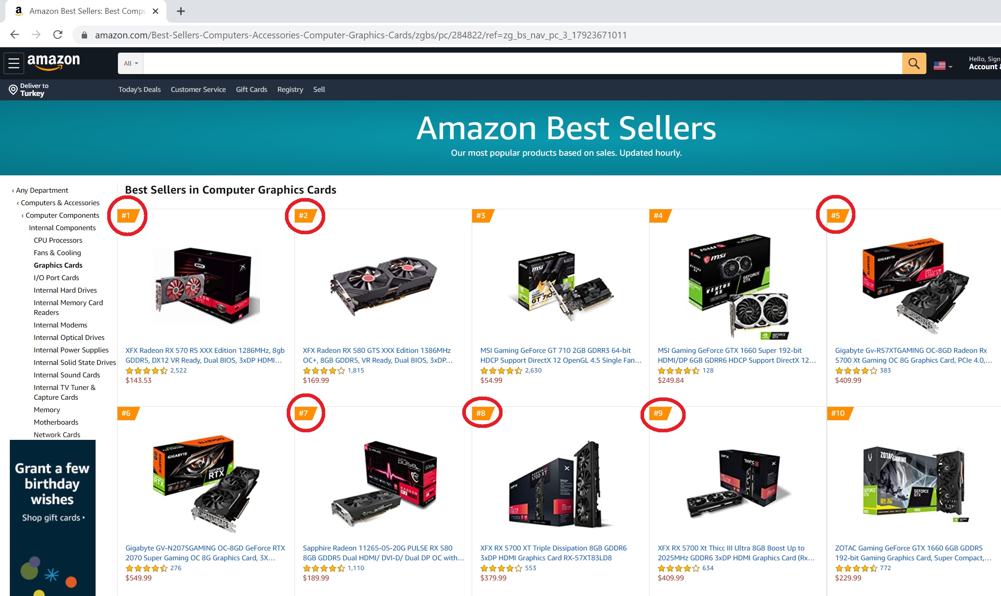Open Today's Deals in the navigation bar
This screenshot has height=596, width=1001.
pos(139,90)
